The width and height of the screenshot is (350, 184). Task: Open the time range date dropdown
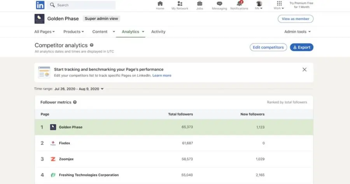pyautogui.click(x=79, y=89)
